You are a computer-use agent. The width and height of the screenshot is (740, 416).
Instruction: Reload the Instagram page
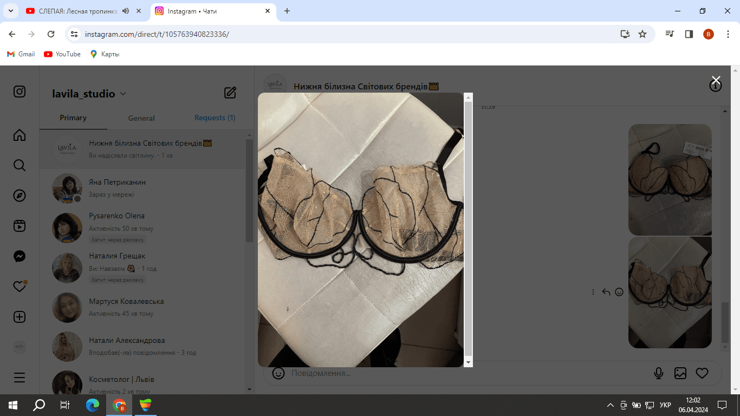(x=51, y=34)
